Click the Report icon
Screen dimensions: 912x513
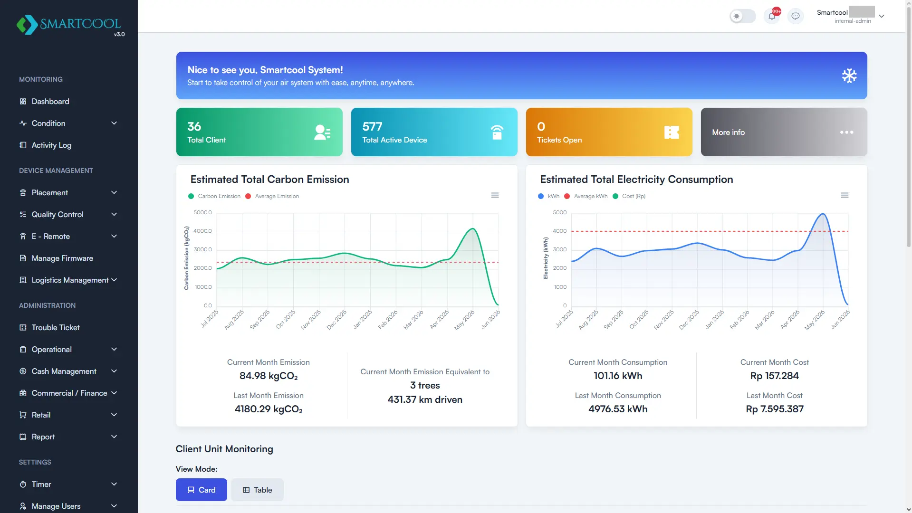[x=23, y=437]
